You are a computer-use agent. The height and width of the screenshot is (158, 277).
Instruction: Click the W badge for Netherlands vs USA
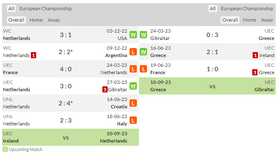(133, 35)
